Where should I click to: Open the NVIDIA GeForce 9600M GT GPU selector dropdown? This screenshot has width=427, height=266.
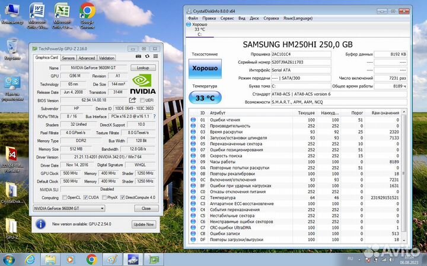[x=69, y=208]
